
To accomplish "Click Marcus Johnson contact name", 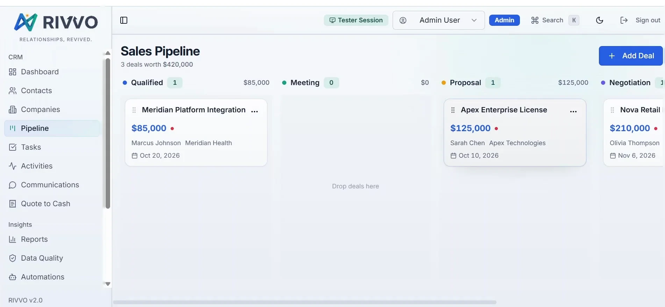I will (156, 143).
